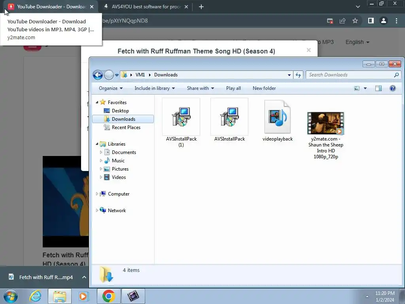405x304 pixels.
Task: Expand the Network node
Action: tap(97, 211)
